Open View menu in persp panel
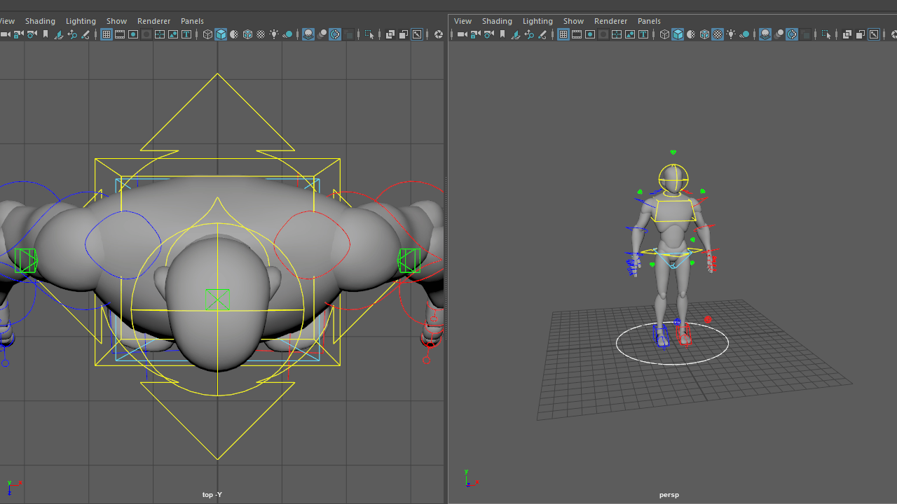This screenshot has width=897, height=504. point(463,21)
